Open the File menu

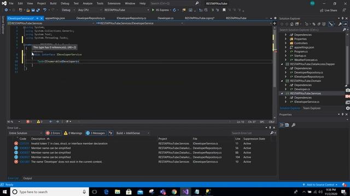tap(11, 3)
